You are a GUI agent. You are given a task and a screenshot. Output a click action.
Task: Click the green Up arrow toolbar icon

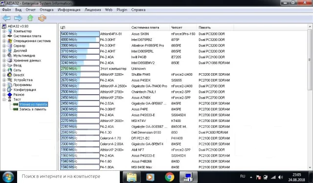(x=30, y=18)
